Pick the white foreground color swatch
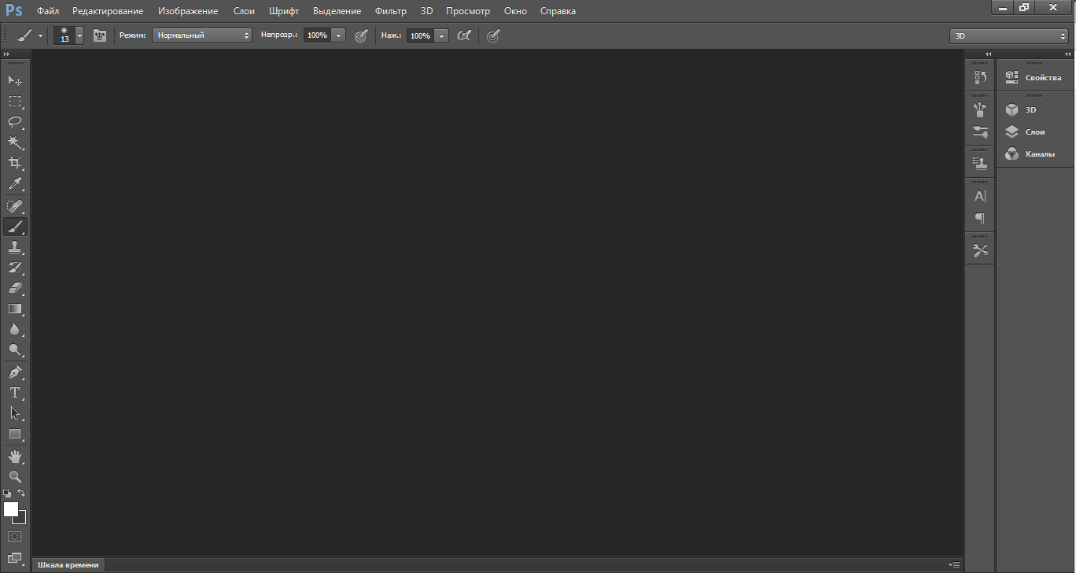 click(x=11, y=509)
